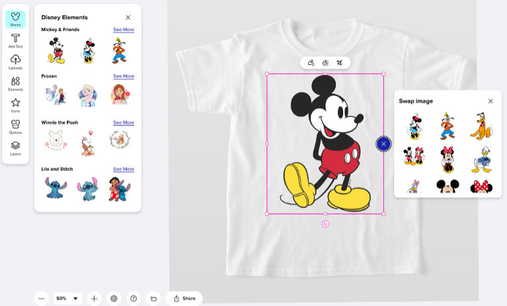Click the Mickey & Friends heading
This screenshot has height=306, width=507.
(60, 29)
